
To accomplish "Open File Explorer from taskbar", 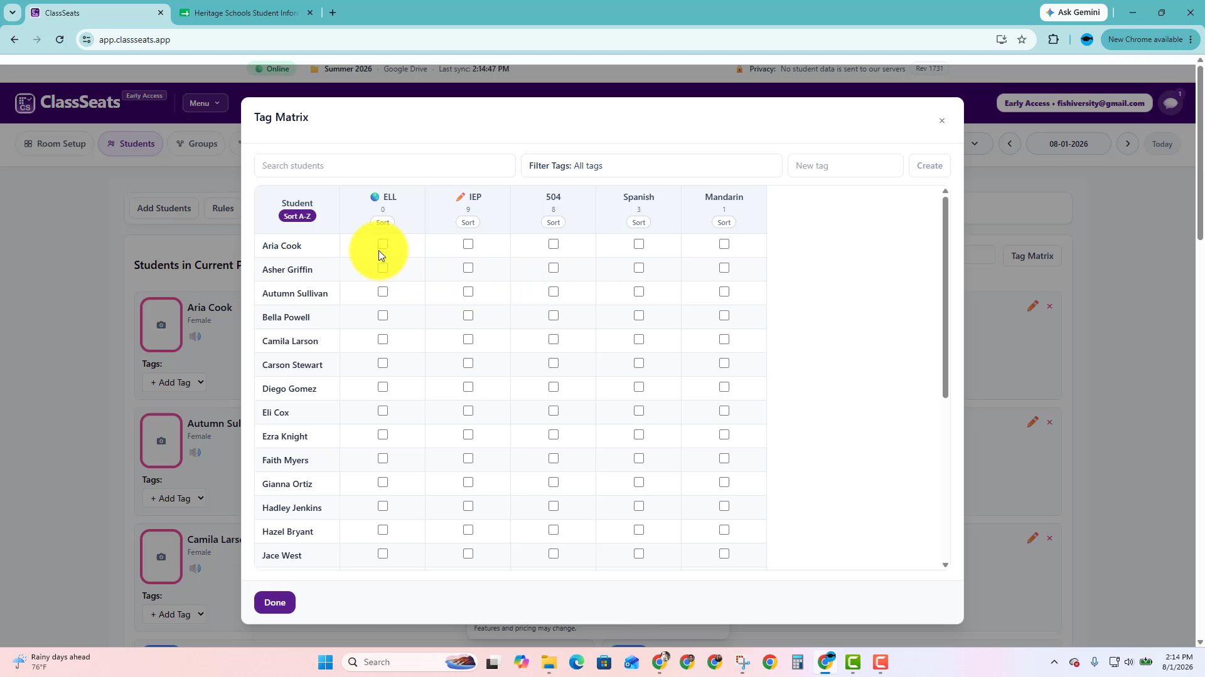I will (x=549, y=662).
